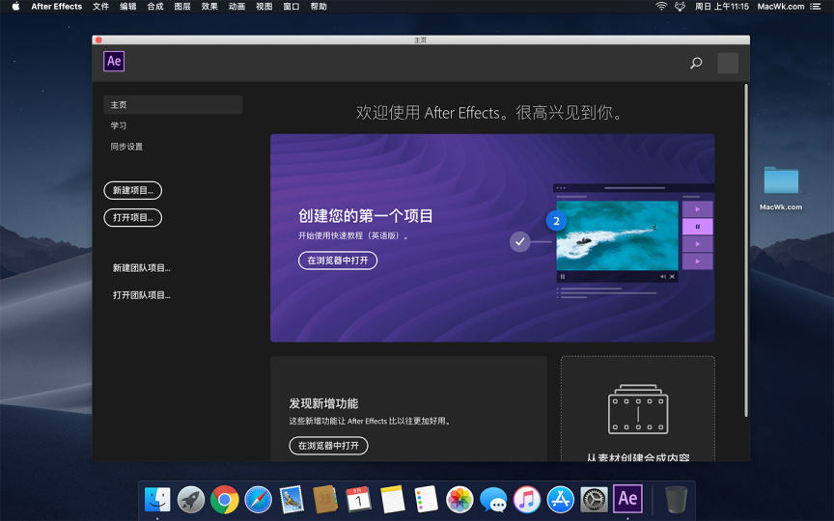Open the 动画 menu
The width and height of the screenshot is (834, 521).
tap(236, 7)
